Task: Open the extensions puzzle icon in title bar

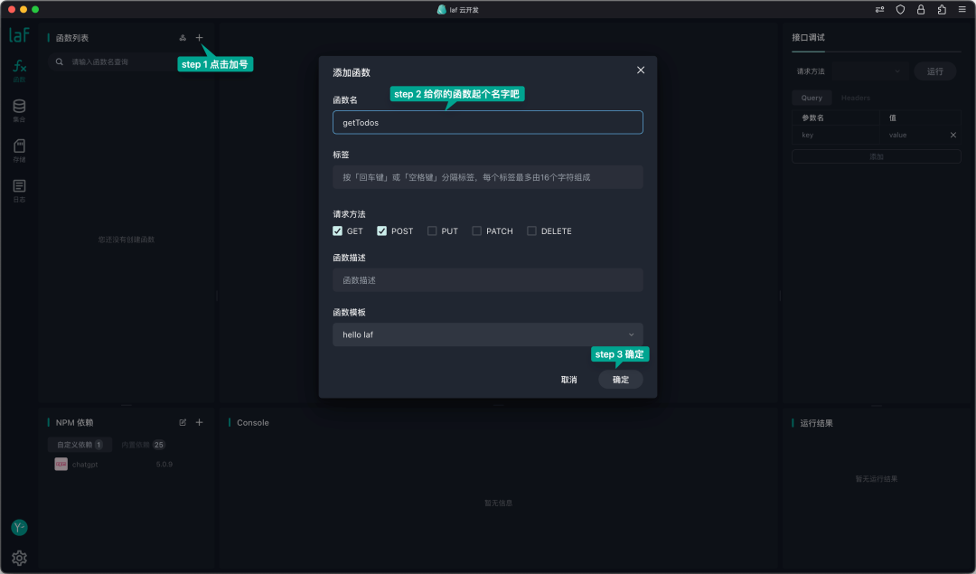Action: pyautogui.click(x=942, y=9)
